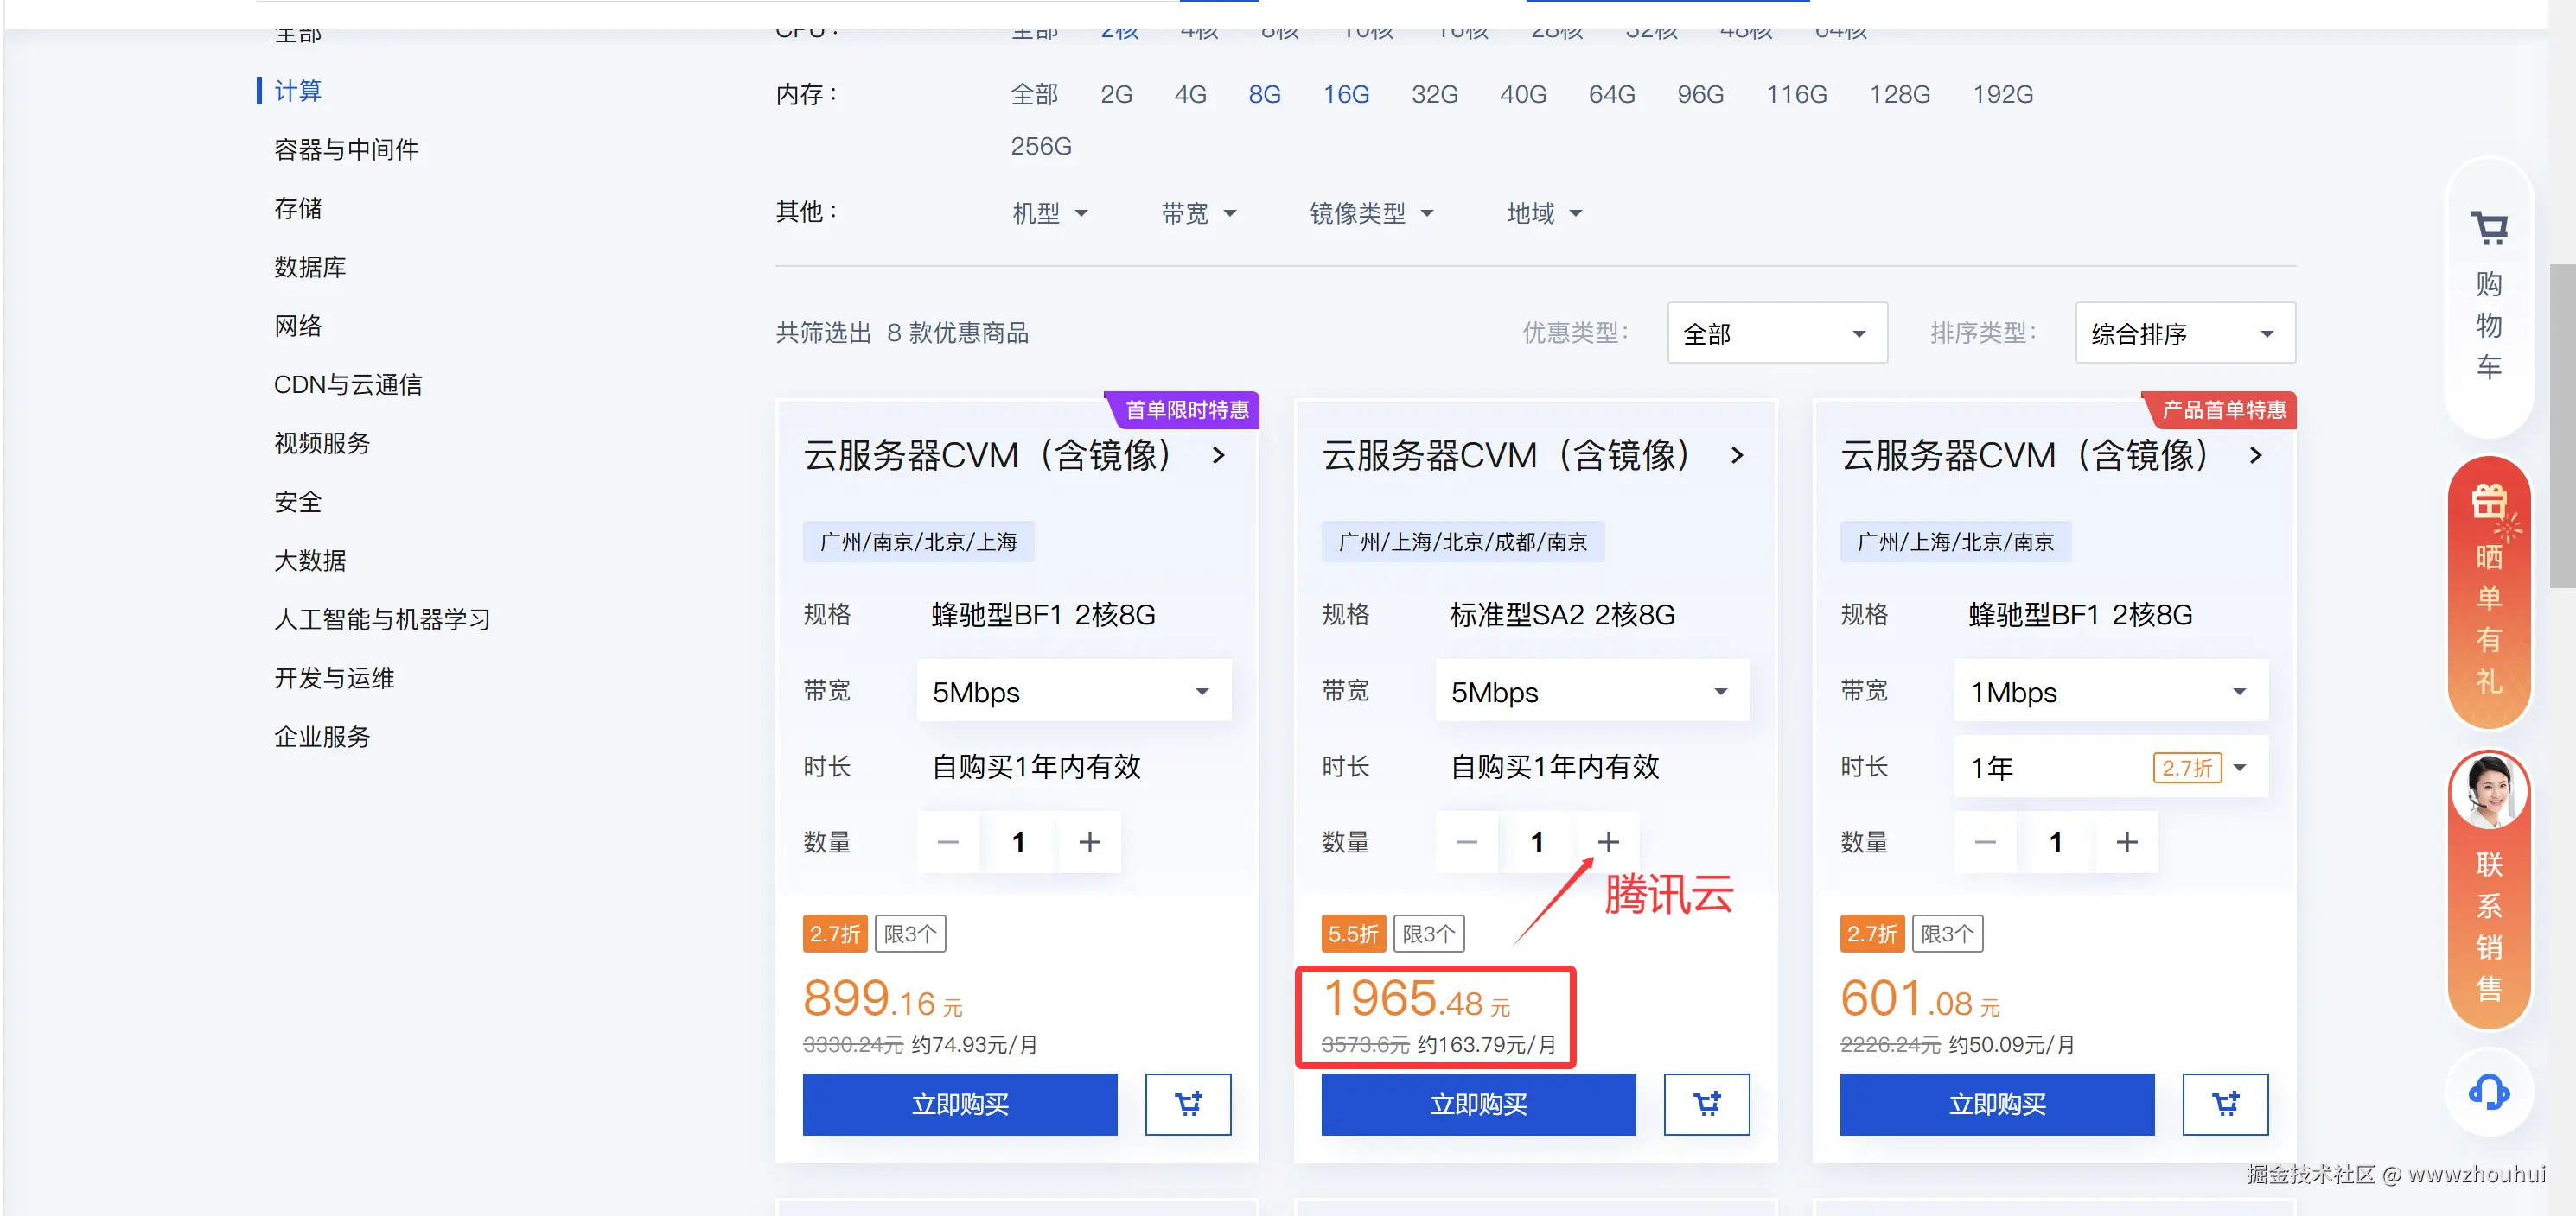Expand the 镜像类型 filter dropdown

coord(1371,212)
